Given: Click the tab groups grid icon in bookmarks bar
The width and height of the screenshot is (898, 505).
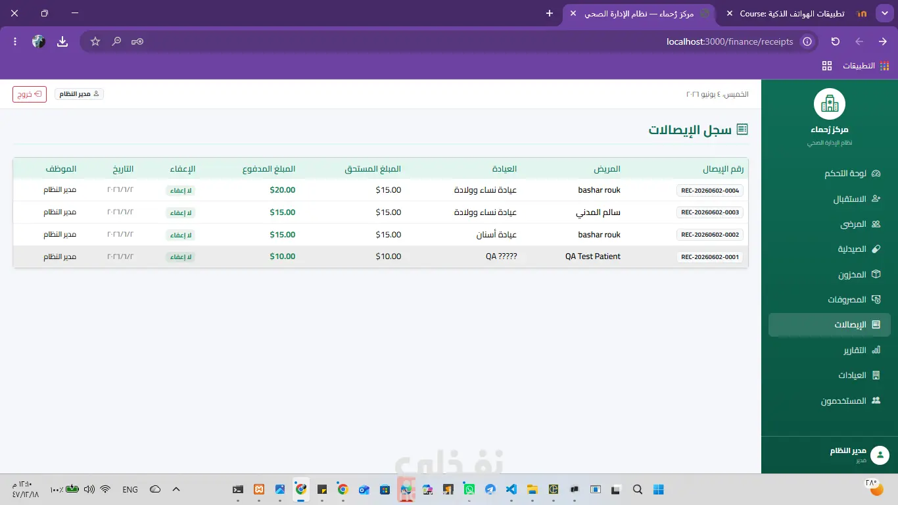Looking at the screenshot, I should 827,66.
